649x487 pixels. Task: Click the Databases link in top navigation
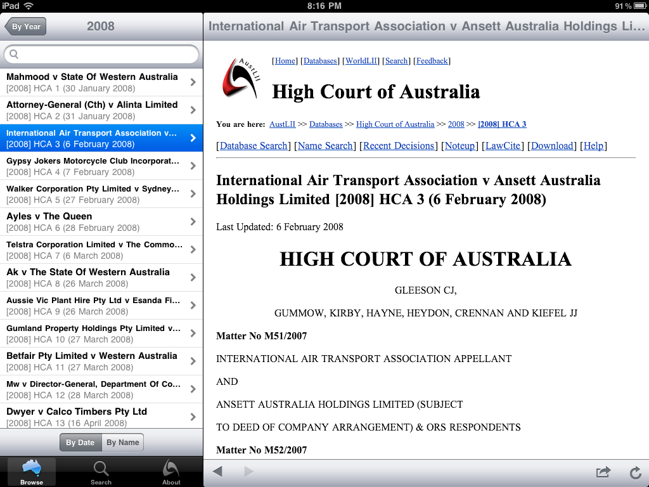(320, 61)
